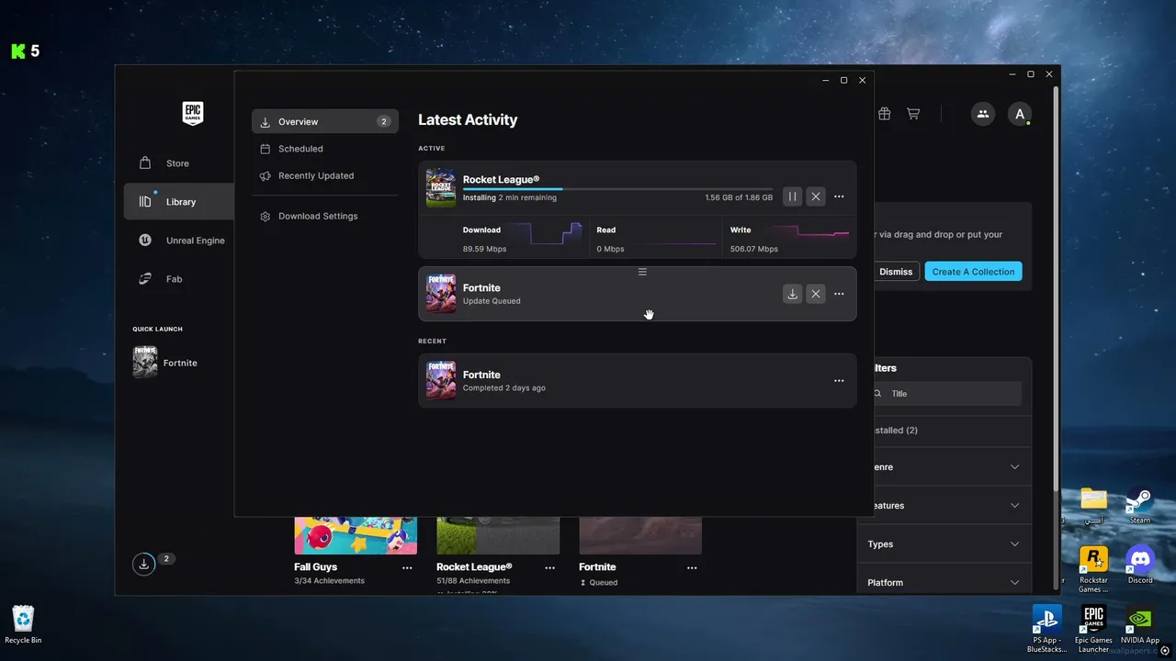This screenshot has height=661, width=1176.
Task: Select the PS App BlueStacks desktop shortcut
Action: (x=1047, y=629)
